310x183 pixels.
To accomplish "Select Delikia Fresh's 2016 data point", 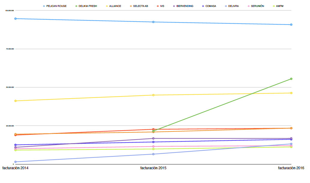I will tap(291, 79).
